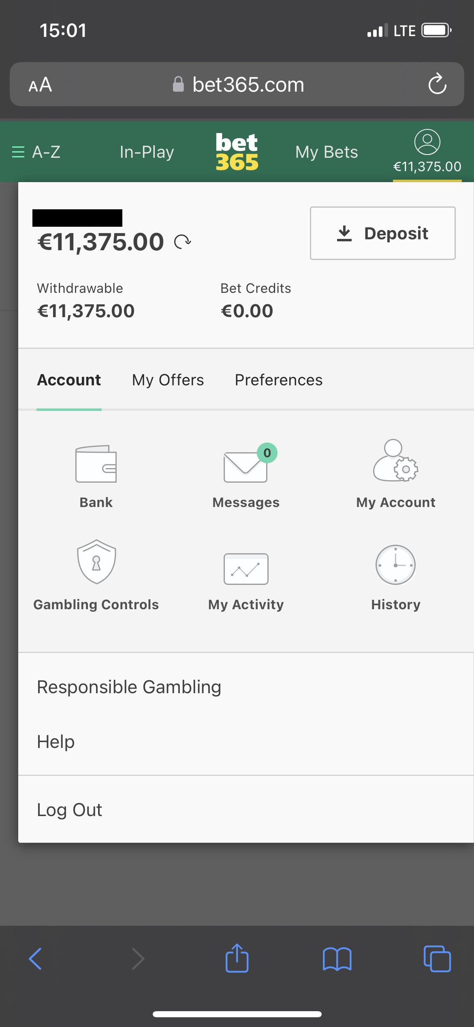
Task: Open the Bank wallet icon
Action: pos(96,464)
